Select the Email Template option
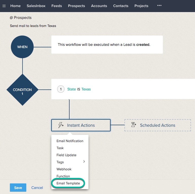 point(68,183)
